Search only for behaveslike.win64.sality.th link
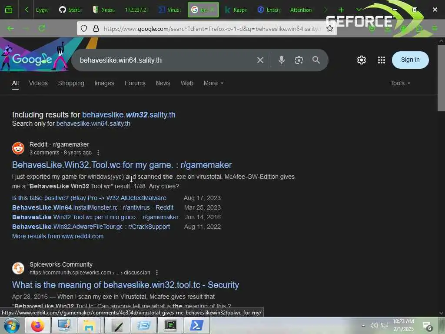The height and width of the screenshot is (334, 445). (x=93, y=124)
